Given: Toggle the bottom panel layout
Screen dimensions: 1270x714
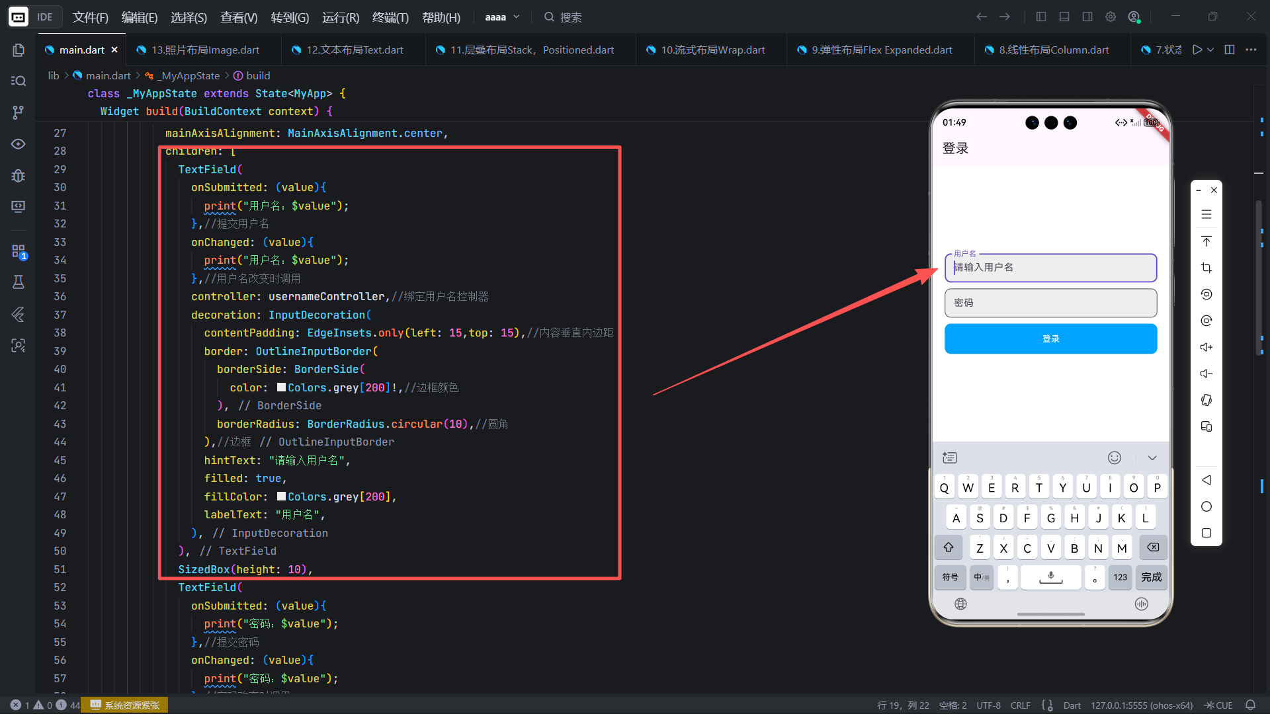Looking at the screenshot, I should click(1064, 17).
